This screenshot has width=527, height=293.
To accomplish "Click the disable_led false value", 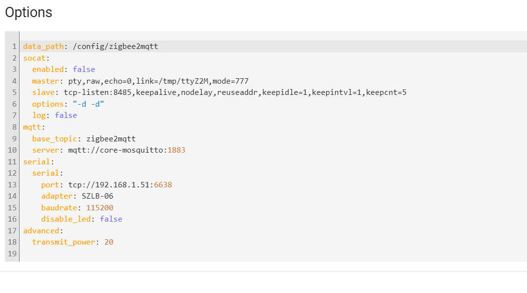I will click(x=111, y=219).
